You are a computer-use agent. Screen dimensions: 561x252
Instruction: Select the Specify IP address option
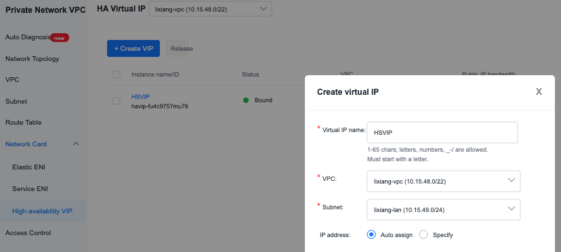pyautogui.click(x=423, y=235)
